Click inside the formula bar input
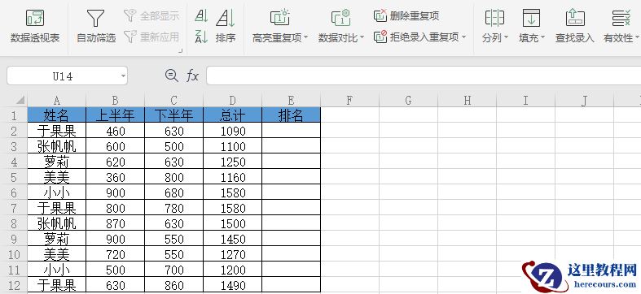This screenshot has height=294, width=641. 424,76
